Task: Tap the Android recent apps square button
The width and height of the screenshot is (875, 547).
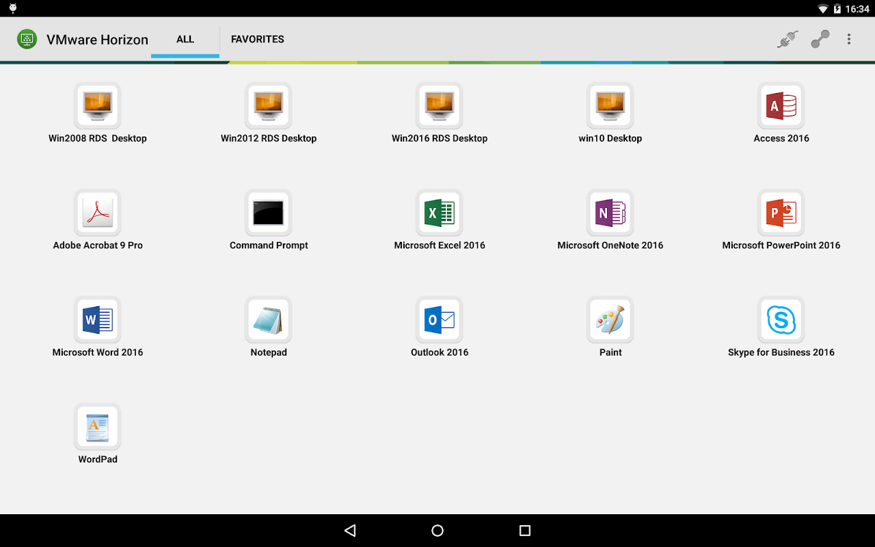Action: coord(525,531)
